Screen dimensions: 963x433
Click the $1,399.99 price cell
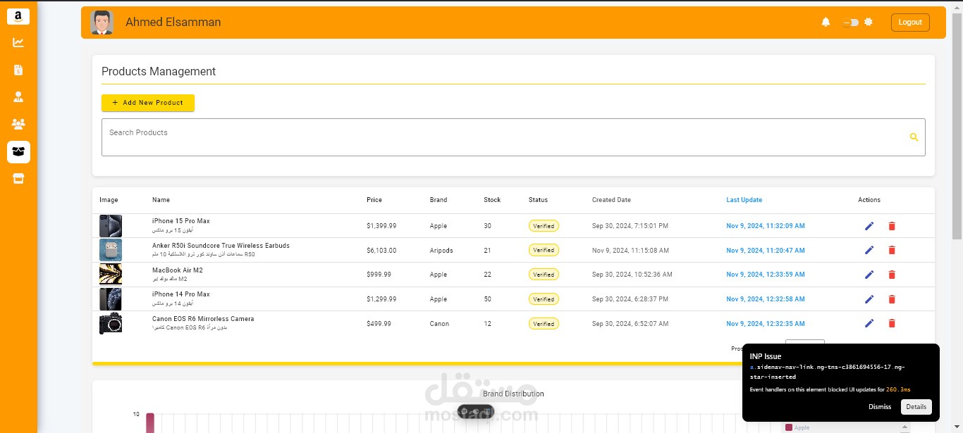[381, 226]
